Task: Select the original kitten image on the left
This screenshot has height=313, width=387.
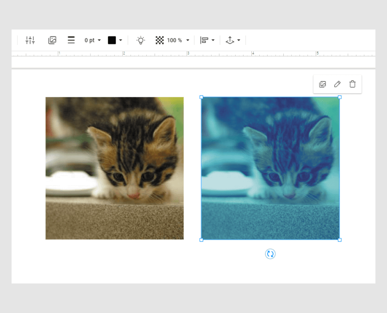Action: [114, 168]
